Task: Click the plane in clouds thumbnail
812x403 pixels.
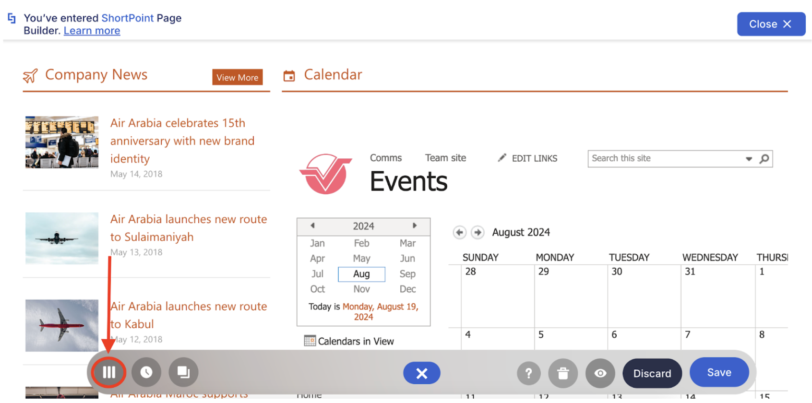Action: coord(62,238)
